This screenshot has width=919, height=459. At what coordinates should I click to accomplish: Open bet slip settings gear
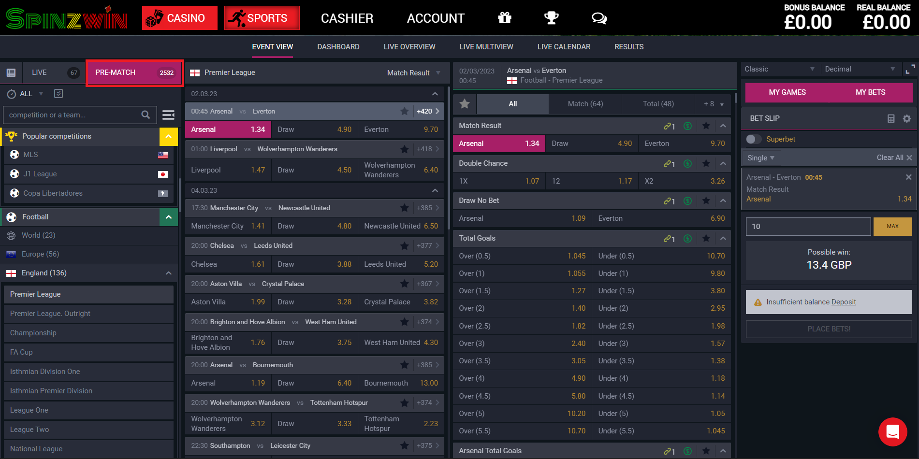tap(907, 118)
